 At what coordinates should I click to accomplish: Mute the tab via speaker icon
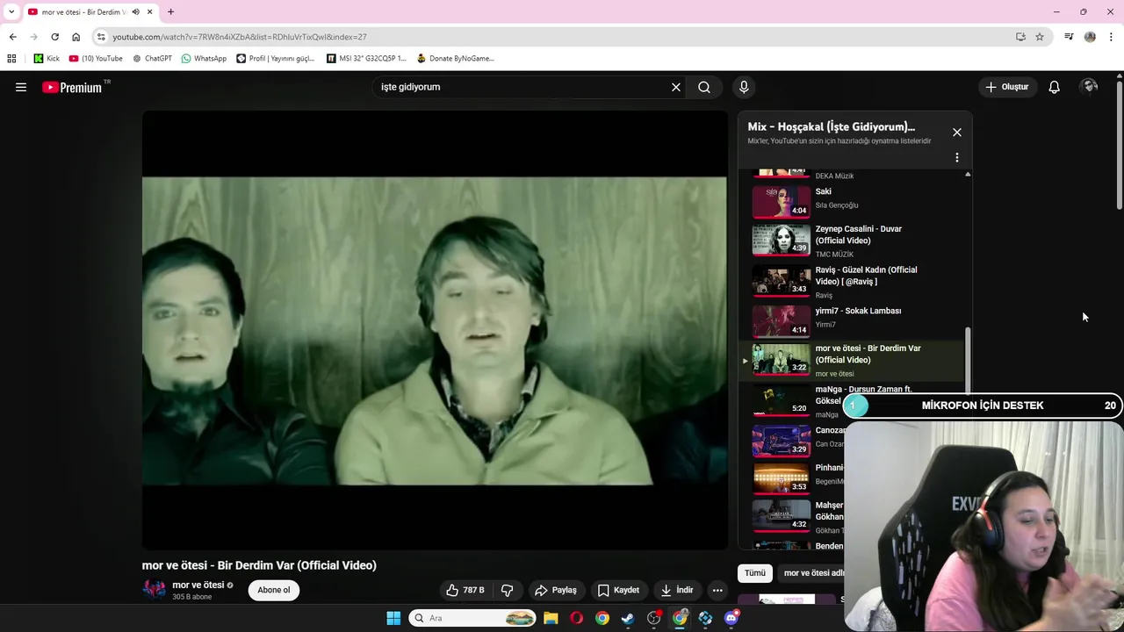[x=135, y=12]
